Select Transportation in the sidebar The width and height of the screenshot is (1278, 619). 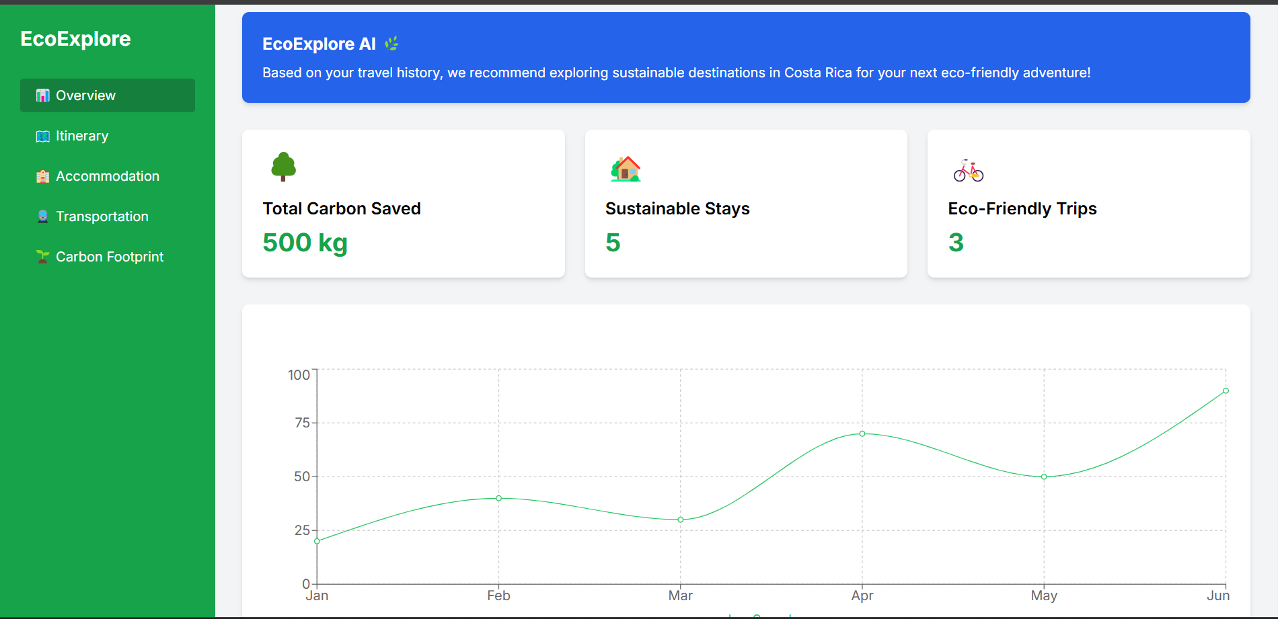coord(102,216)
